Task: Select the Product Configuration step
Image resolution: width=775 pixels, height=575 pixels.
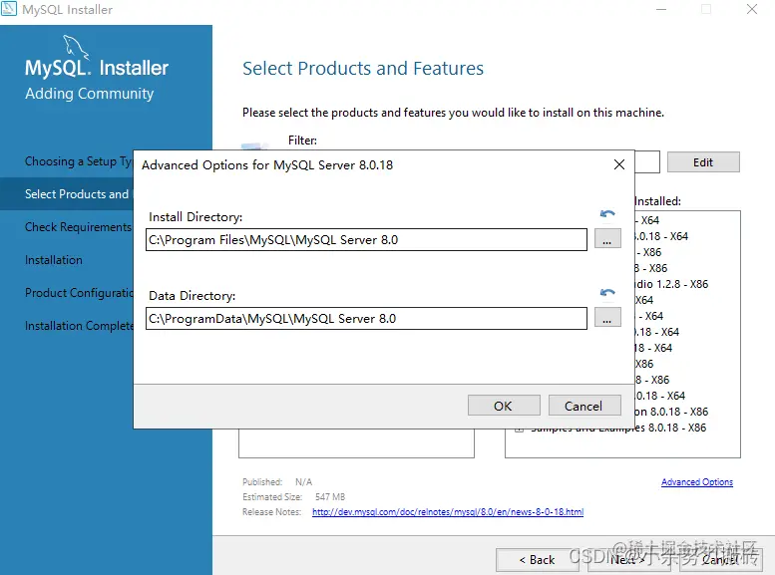Action: [79, 293]
